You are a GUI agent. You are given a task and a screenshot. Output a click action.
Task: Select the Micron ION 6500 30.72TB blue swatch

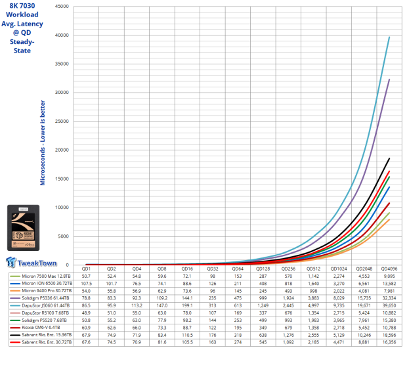(x=15, y=284)
